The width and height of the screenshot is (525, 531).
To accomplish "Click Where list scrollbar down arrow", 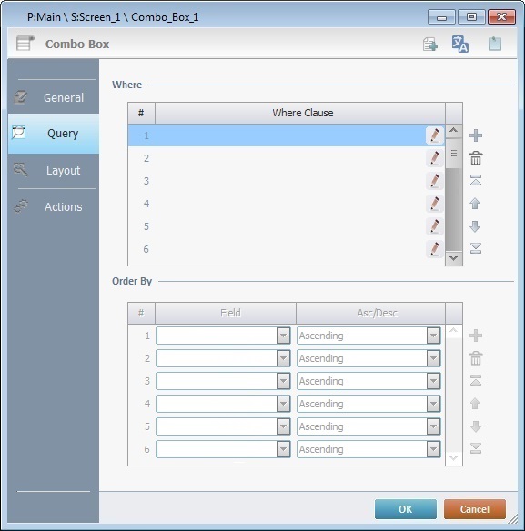I will (x=453, y=258).
